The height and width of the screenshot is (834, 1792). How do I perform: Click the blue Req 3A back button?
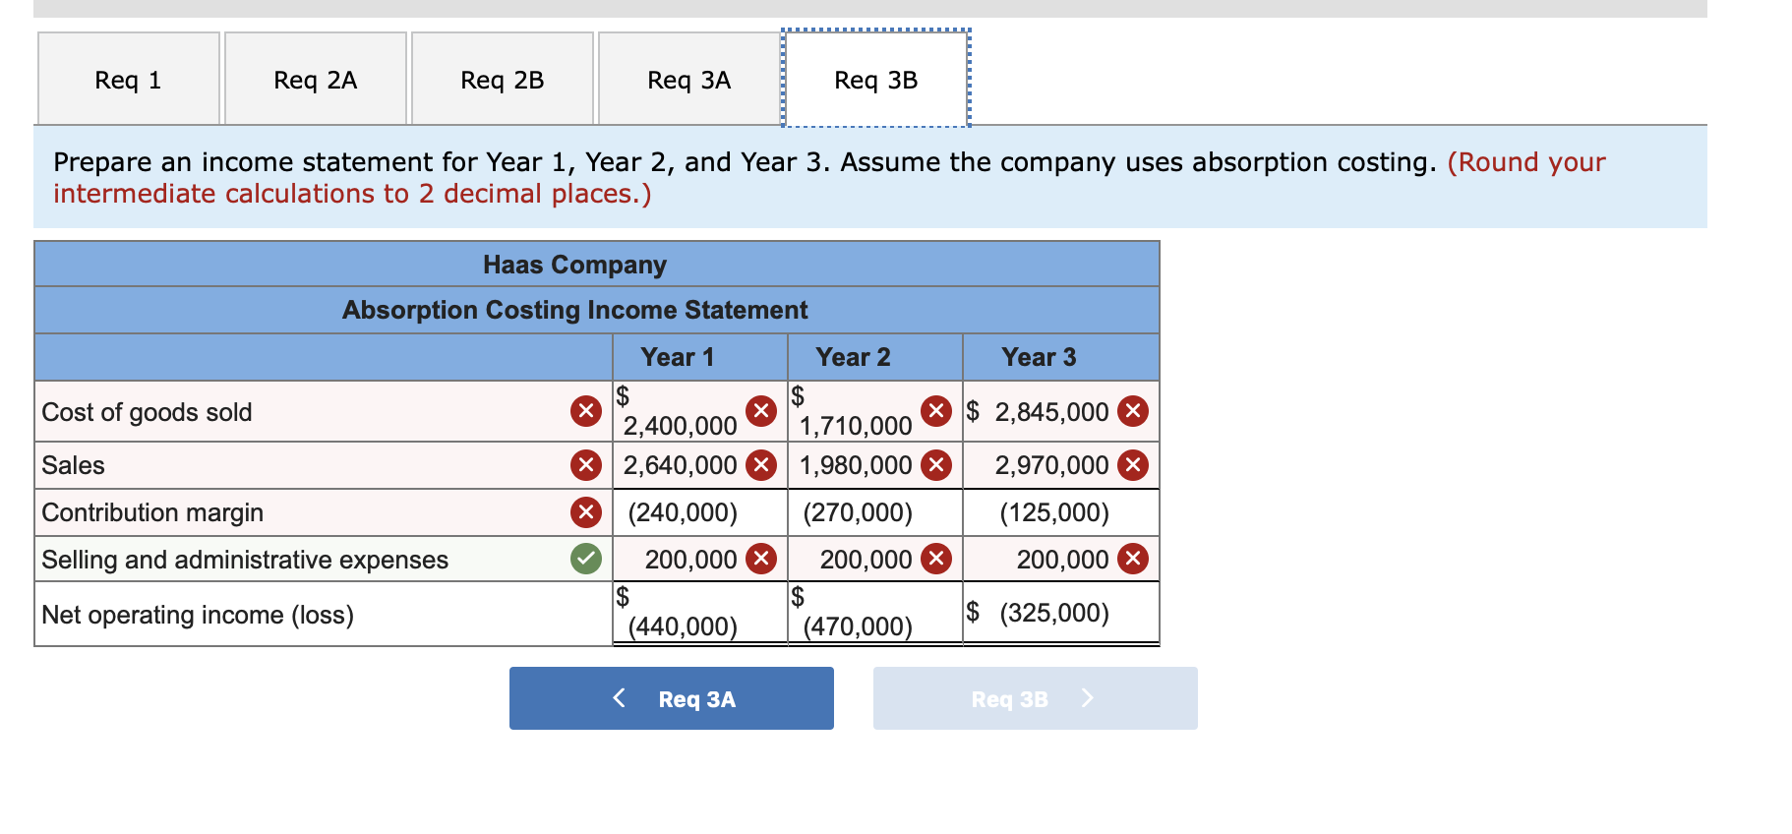pyautogui.click(x=672, y=698)
